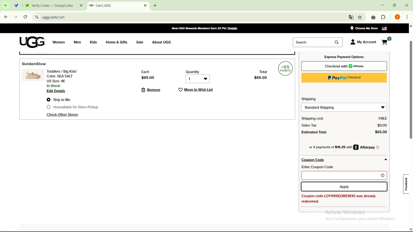The width and height of the screenshot is (413, 232).
Task: Click the Afterpay info icon
Action: (377, 147)
